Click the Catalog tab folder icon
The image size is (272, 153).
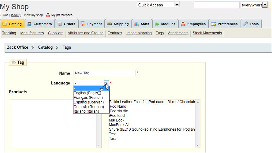5,24
